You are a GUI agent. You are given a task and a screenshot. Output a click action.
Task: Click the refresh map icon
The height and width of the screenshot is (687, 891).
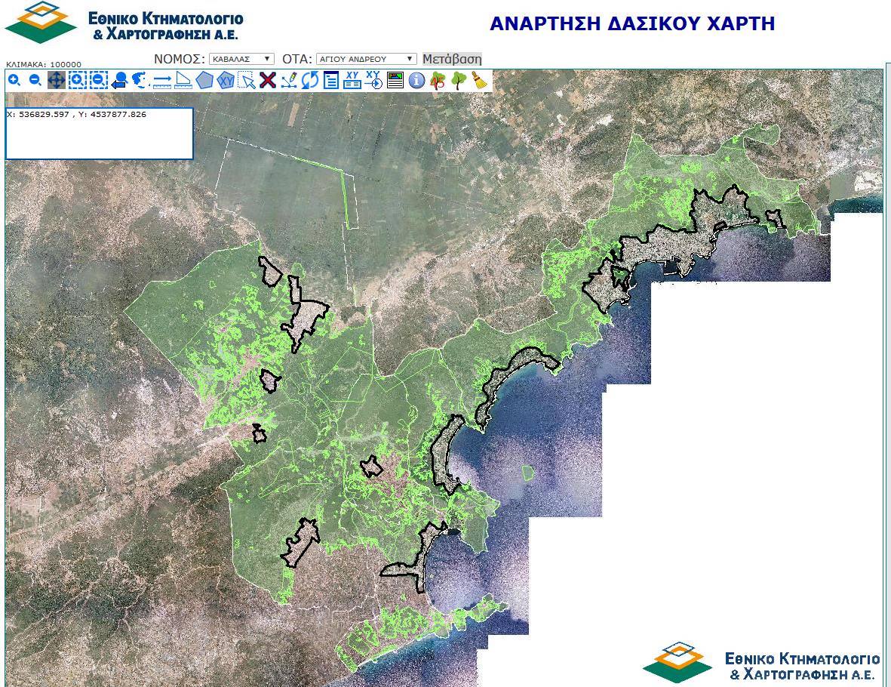coord(310,80)
